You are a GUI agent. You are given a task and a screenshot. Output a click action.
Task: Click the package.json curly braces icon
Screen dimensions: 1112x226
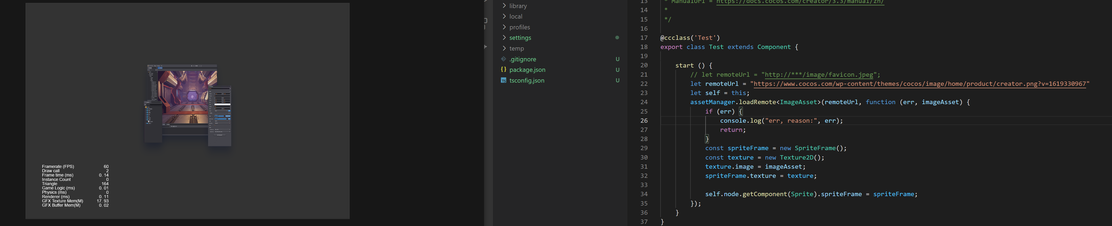click(x=503, y=69)
